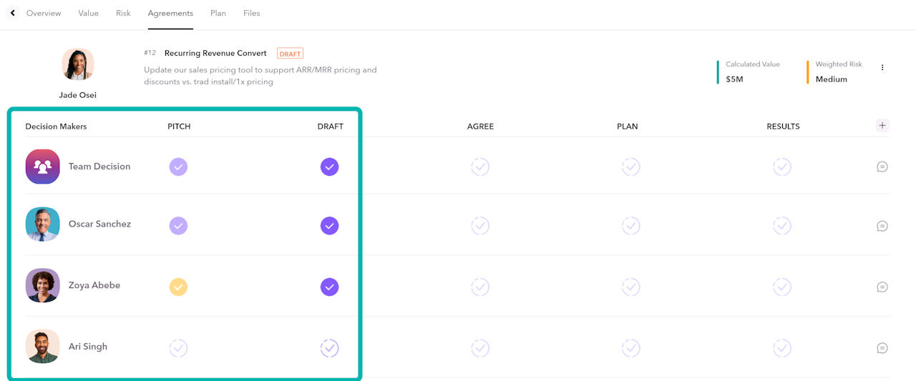Screen dimensions: 916x381
Task: Open the three-dot options menu
Action: 882,68
